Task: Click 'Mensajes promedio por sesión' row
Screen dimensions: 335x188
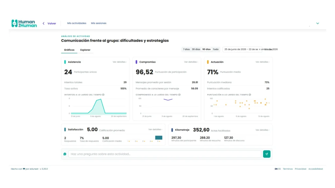Action: click(x=167, y=82)
